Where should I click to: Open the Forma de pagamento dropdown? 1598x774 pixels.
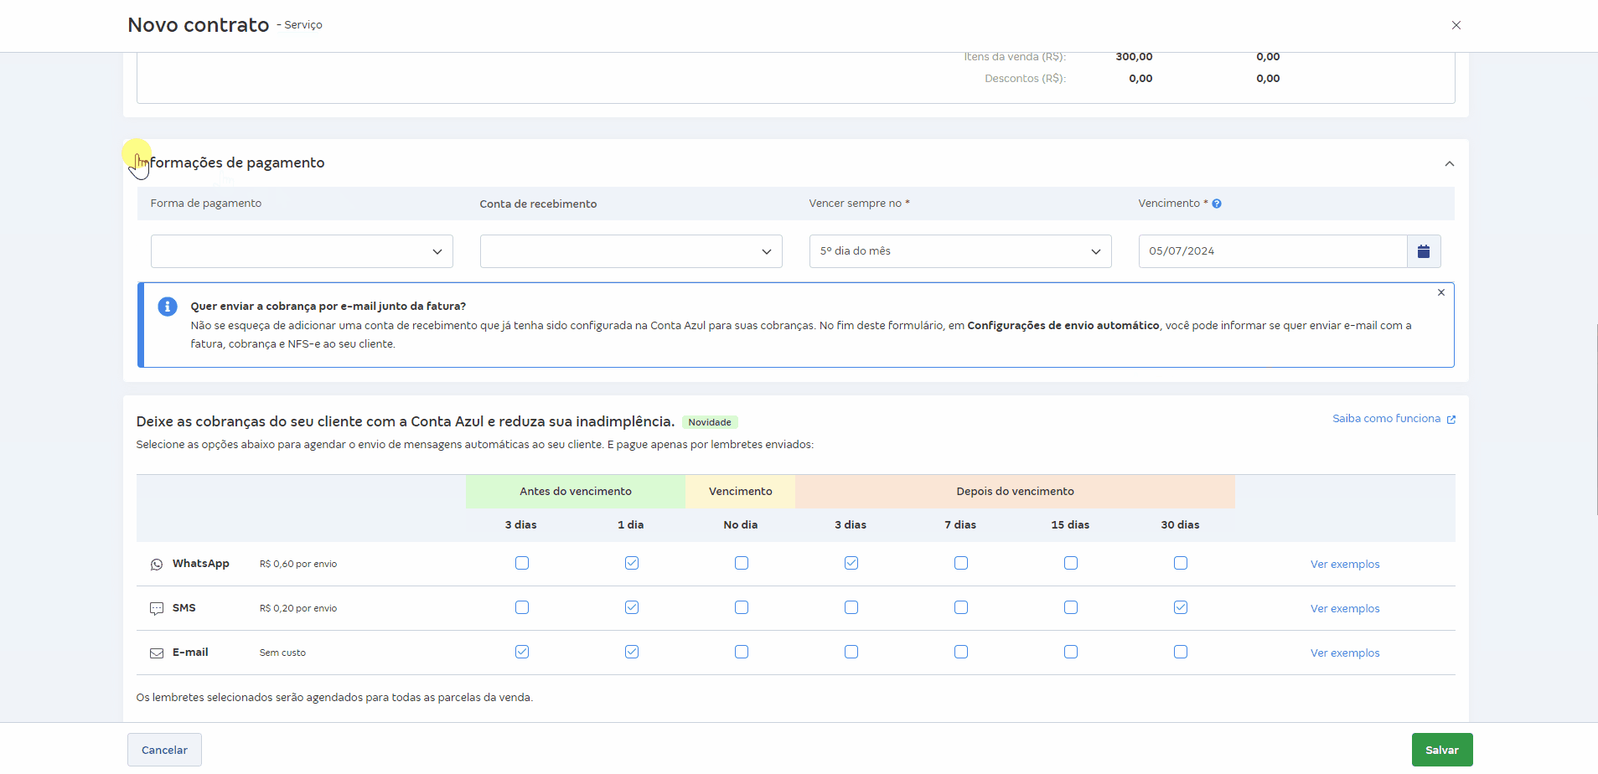click(x=302, y=251)
